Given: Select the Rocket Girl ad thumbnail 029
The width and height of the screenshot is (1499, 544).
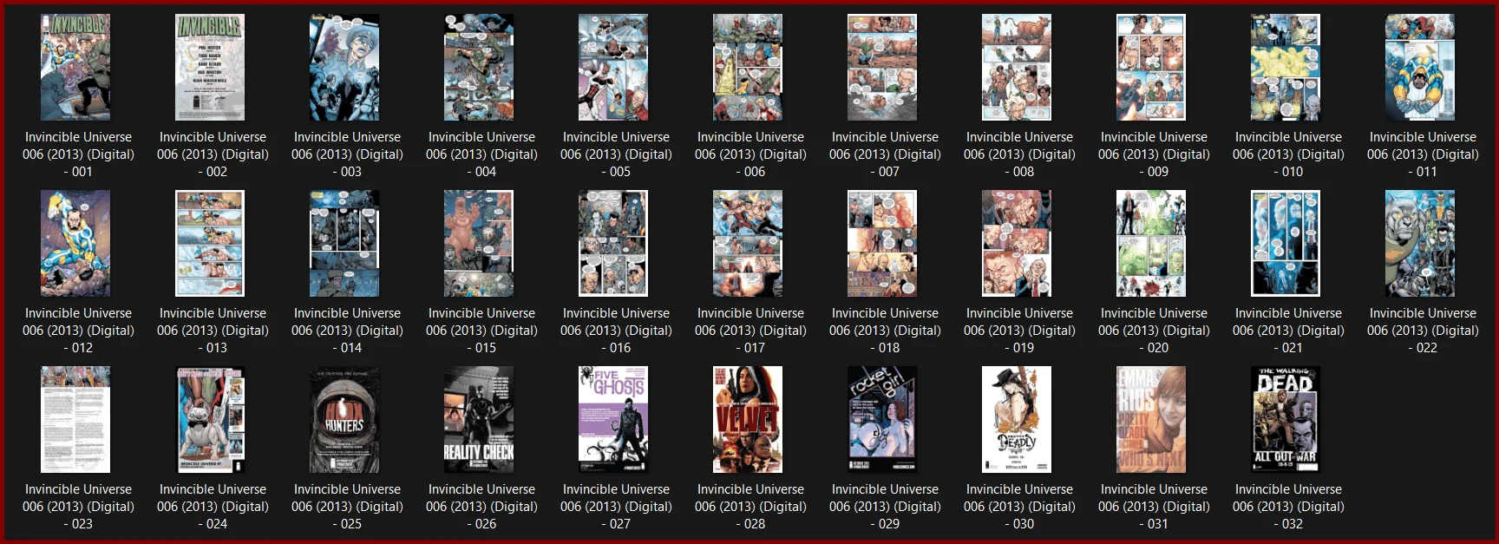Looking at the screenshot, I should tap(882, 420).
